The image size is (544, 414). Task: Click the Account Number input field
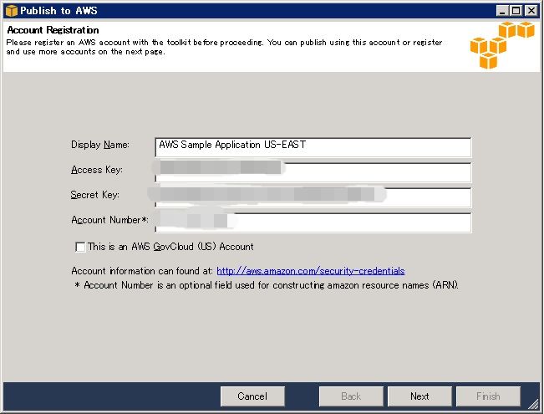[313, 222]
